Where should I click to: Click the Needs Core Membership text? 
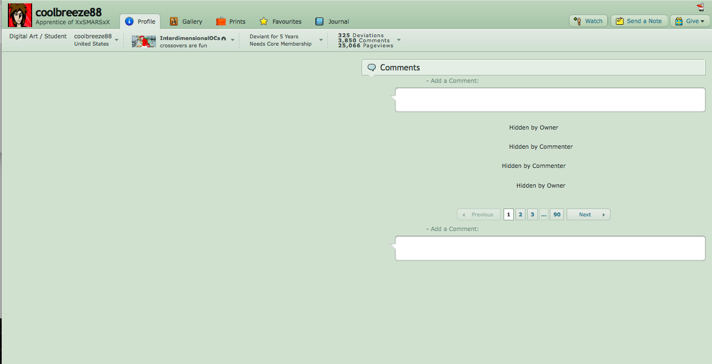281,44
